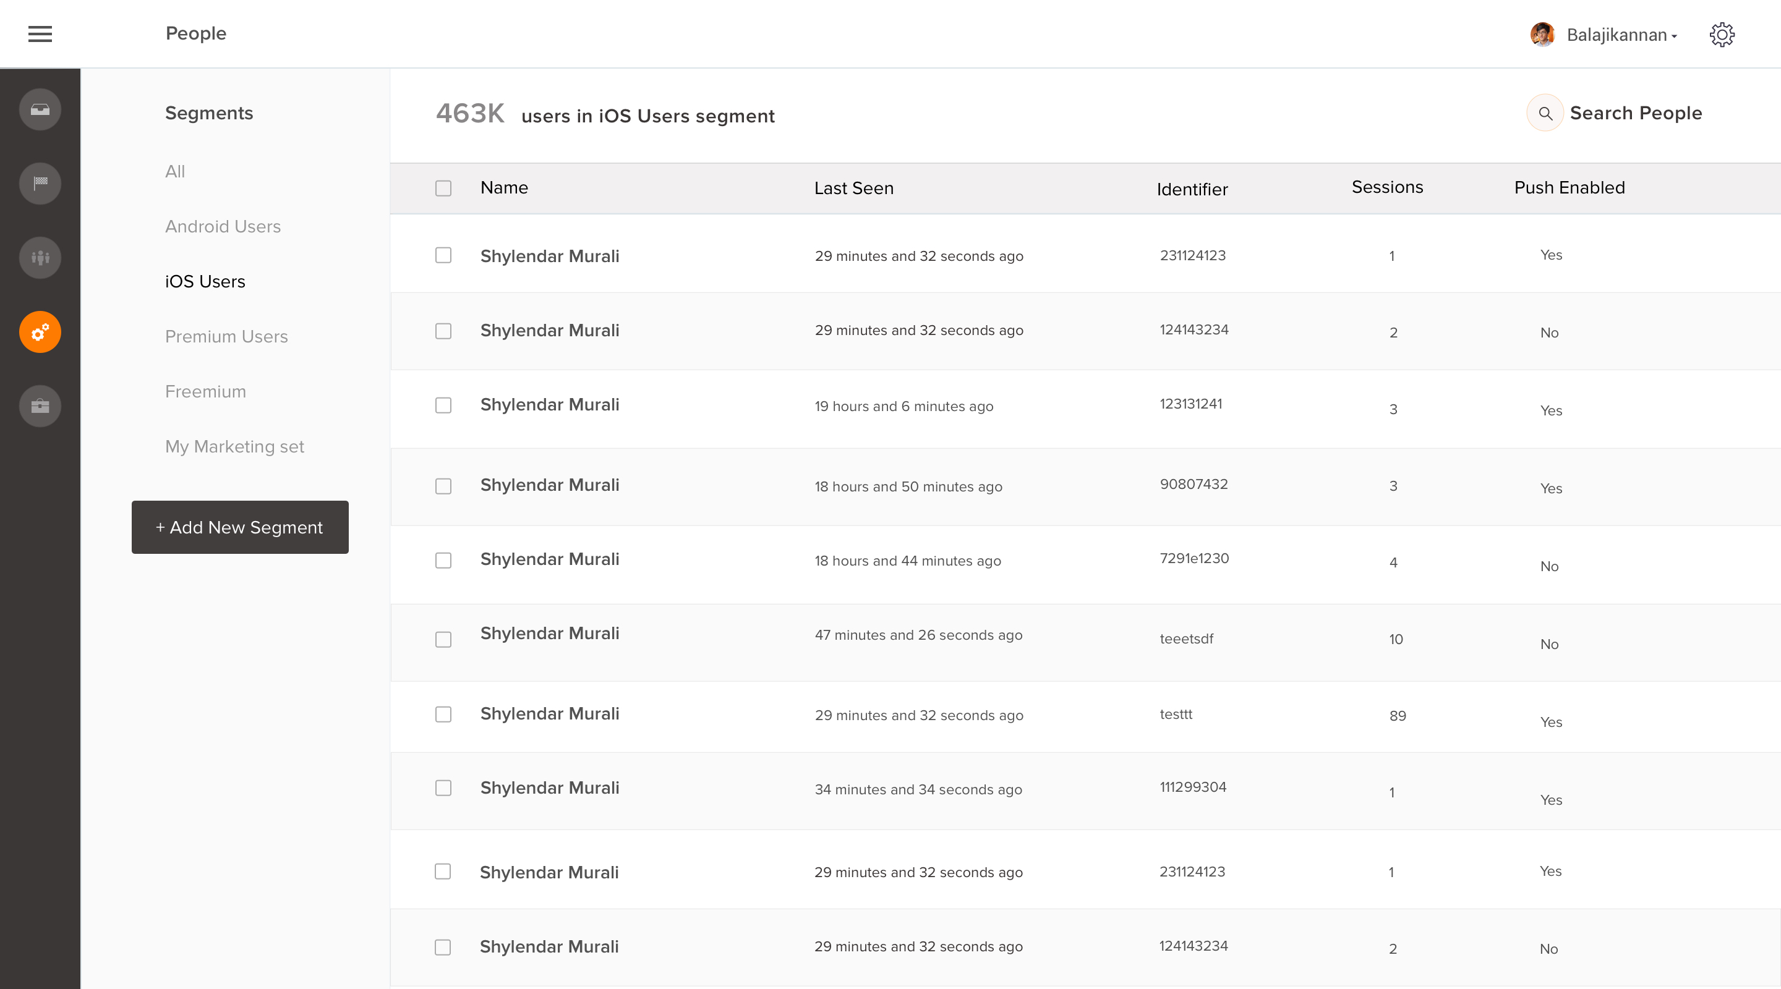Click Balajikannan profile avatar

click(x=1542, y=35)
